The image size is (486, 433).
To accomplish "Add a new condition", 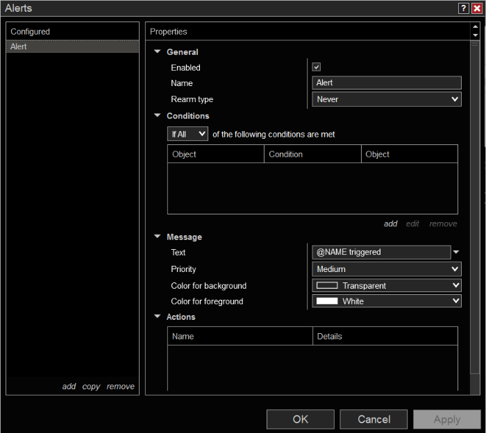I will 390,223.
